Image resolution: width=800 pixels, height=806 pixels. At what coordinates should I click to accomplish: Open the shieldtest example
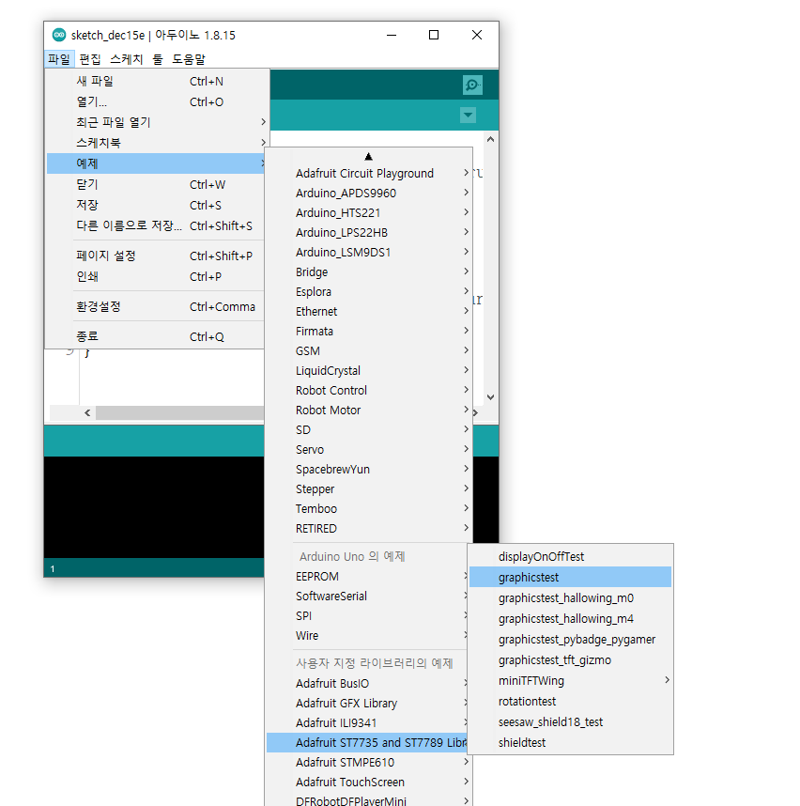click(x=570, y=742)
